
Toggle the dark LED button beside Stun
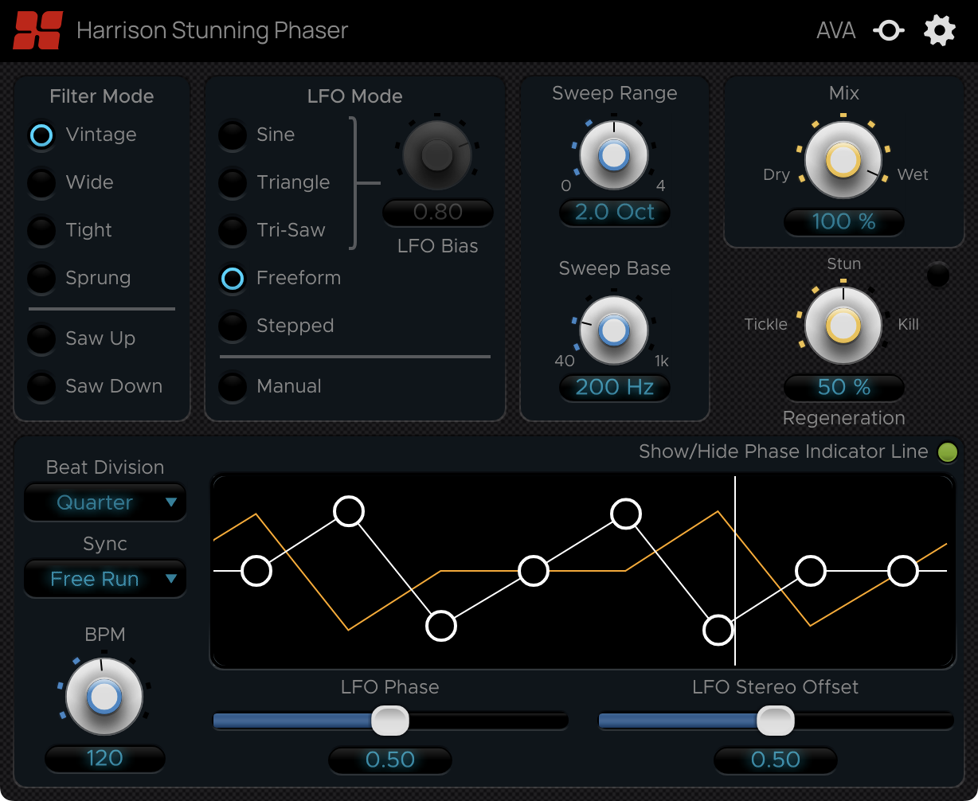938,275
